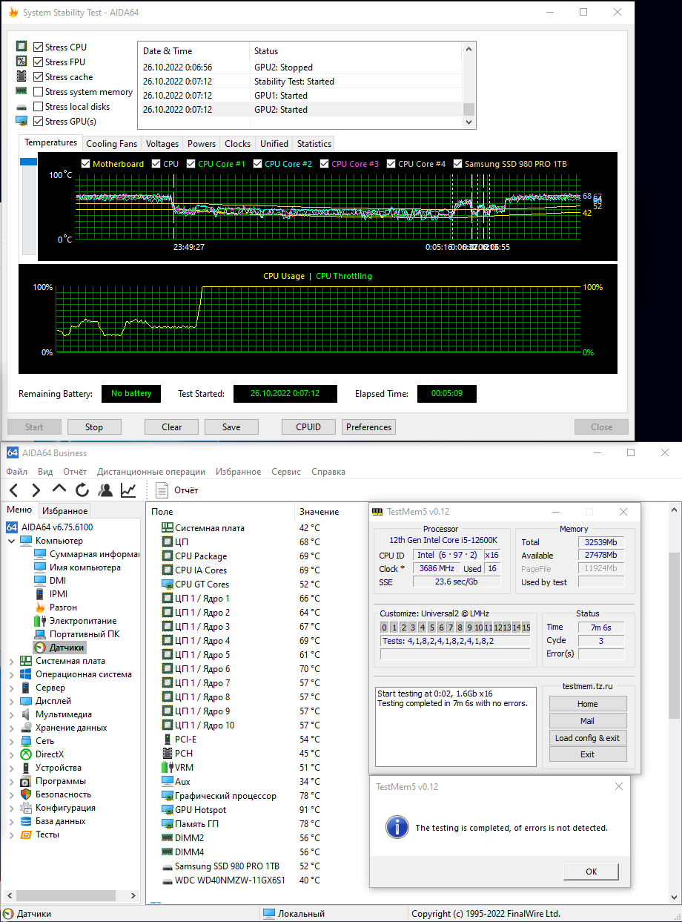Screen dimensions: 682x922
Task: Click the AIDA64 v6.75.6100 root node
Action: [50, 527]
